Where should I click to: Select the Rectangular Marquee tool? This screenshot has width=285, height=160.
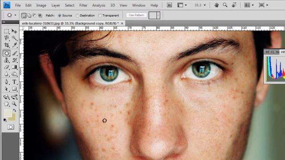(x=6, y=31)
